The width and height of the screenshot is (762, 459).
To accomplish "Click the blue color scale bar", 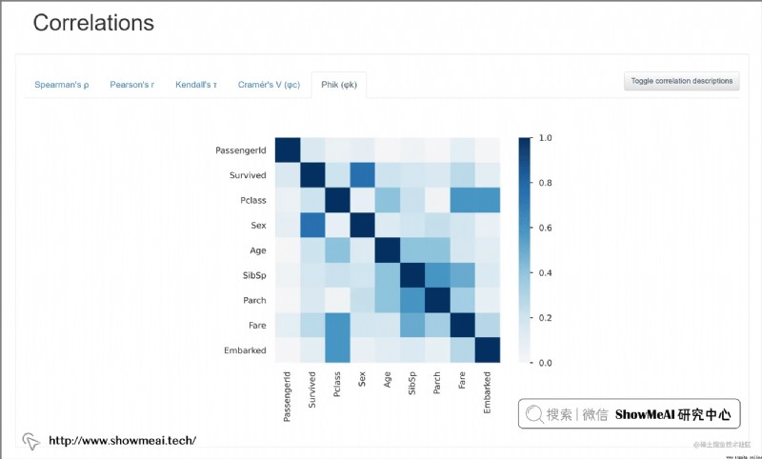I will click(525, 250).
